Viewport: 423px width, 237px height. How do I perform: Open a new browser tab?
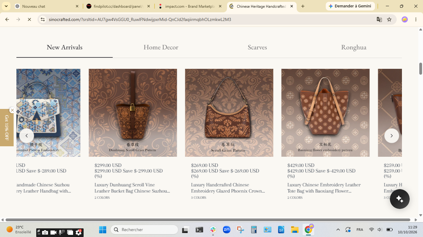(x=303, y=6)
